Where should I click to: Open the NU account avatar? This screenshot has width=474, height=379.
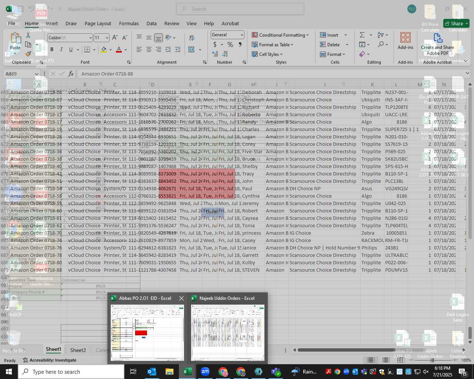click(411, 9)
